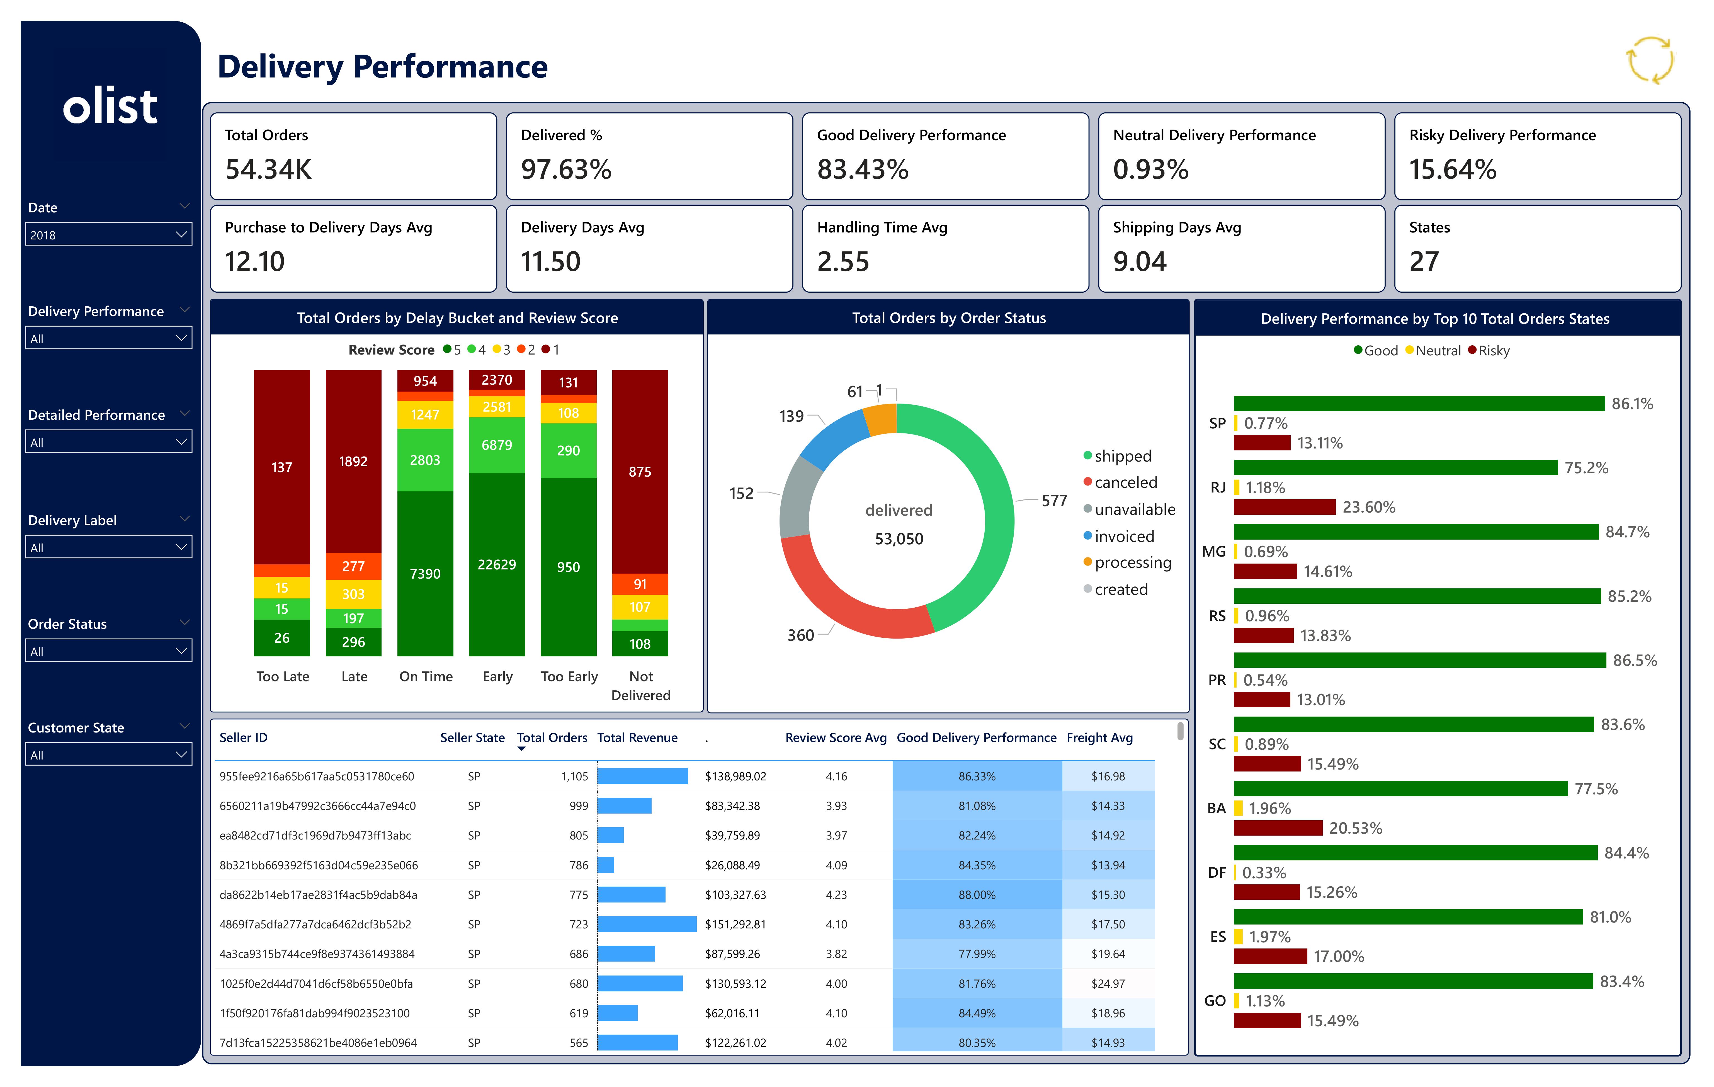Select seller row 7d13fca15225358621be4086e1eb0964
The image size is (1714, 1087).
[x=685, y=1043]
